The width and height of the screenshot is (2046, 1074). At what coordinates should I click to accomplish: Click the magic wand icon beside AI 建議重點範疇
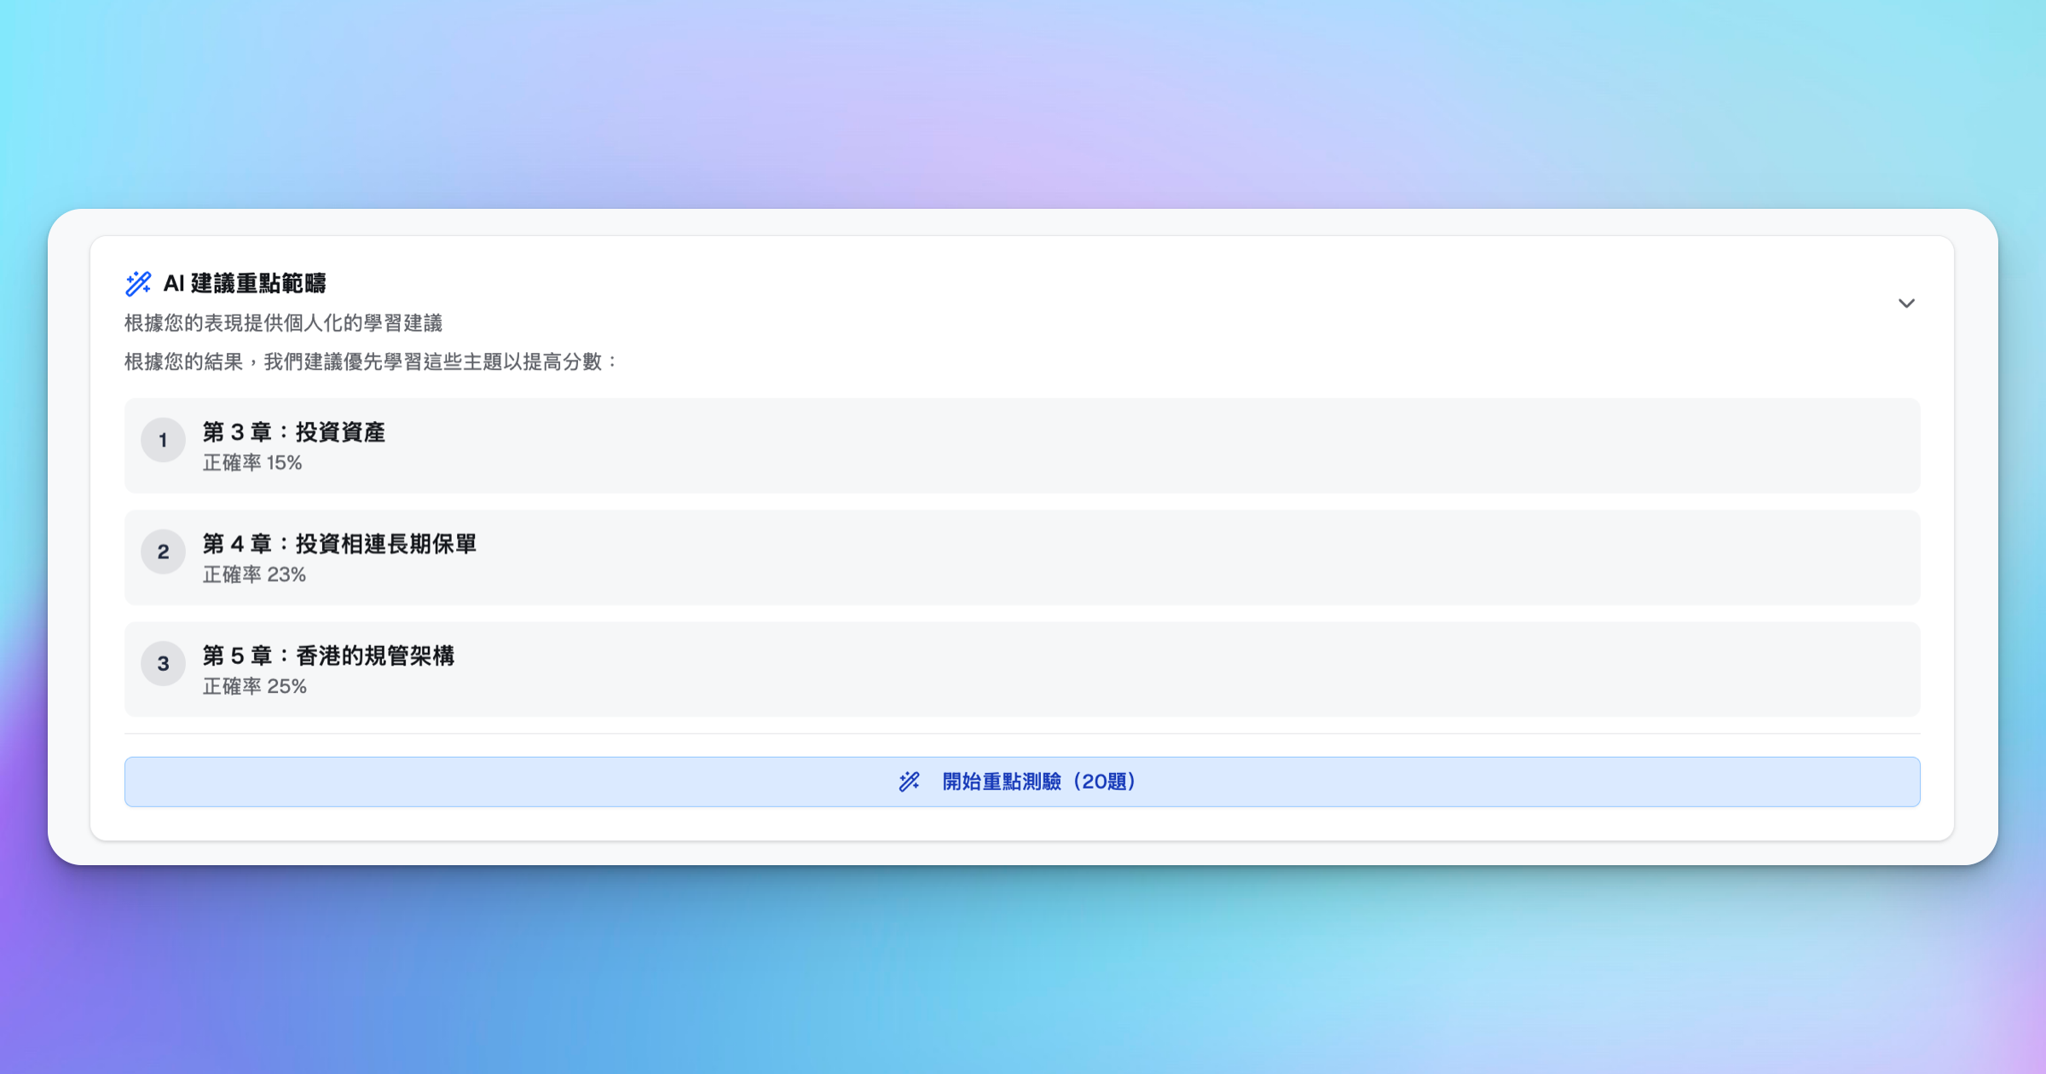point(138,284)
